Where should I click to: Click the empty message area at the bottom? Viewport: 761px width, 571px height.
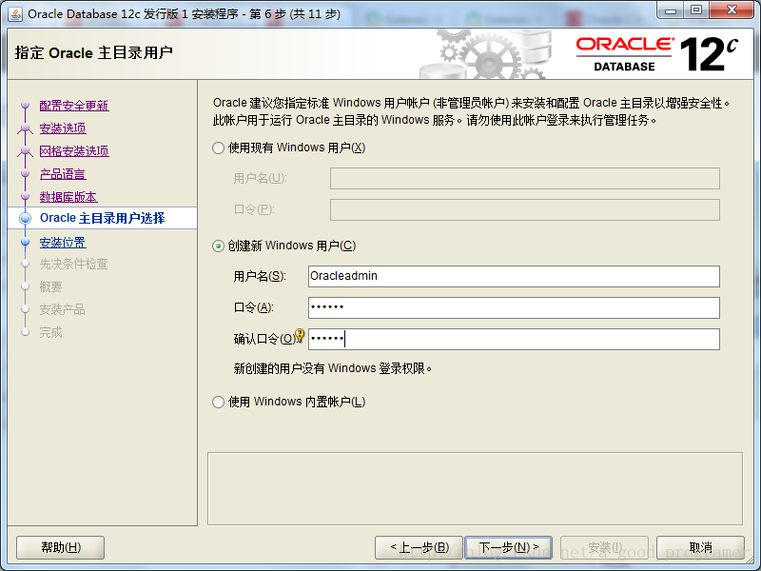475,488
